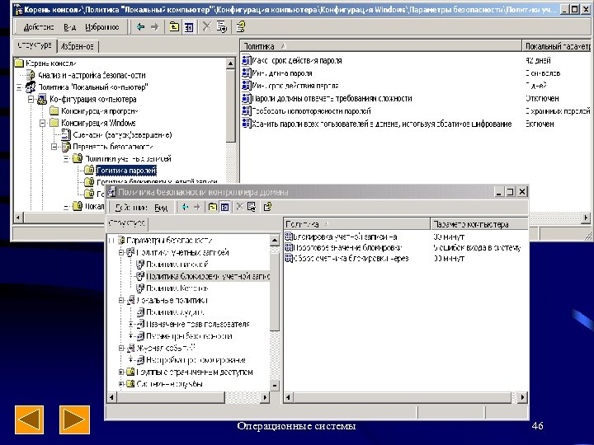Collapse the Журнал событий node in the domain controller policy tree

pyautogui.click(x=121, y=348)
